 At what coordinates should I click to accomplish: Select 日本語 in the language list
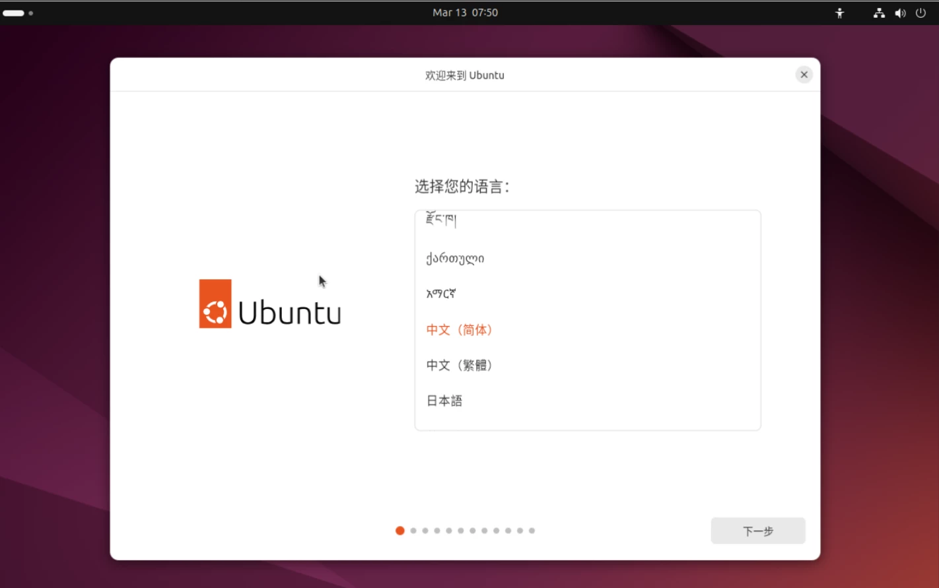click(444, 401)
